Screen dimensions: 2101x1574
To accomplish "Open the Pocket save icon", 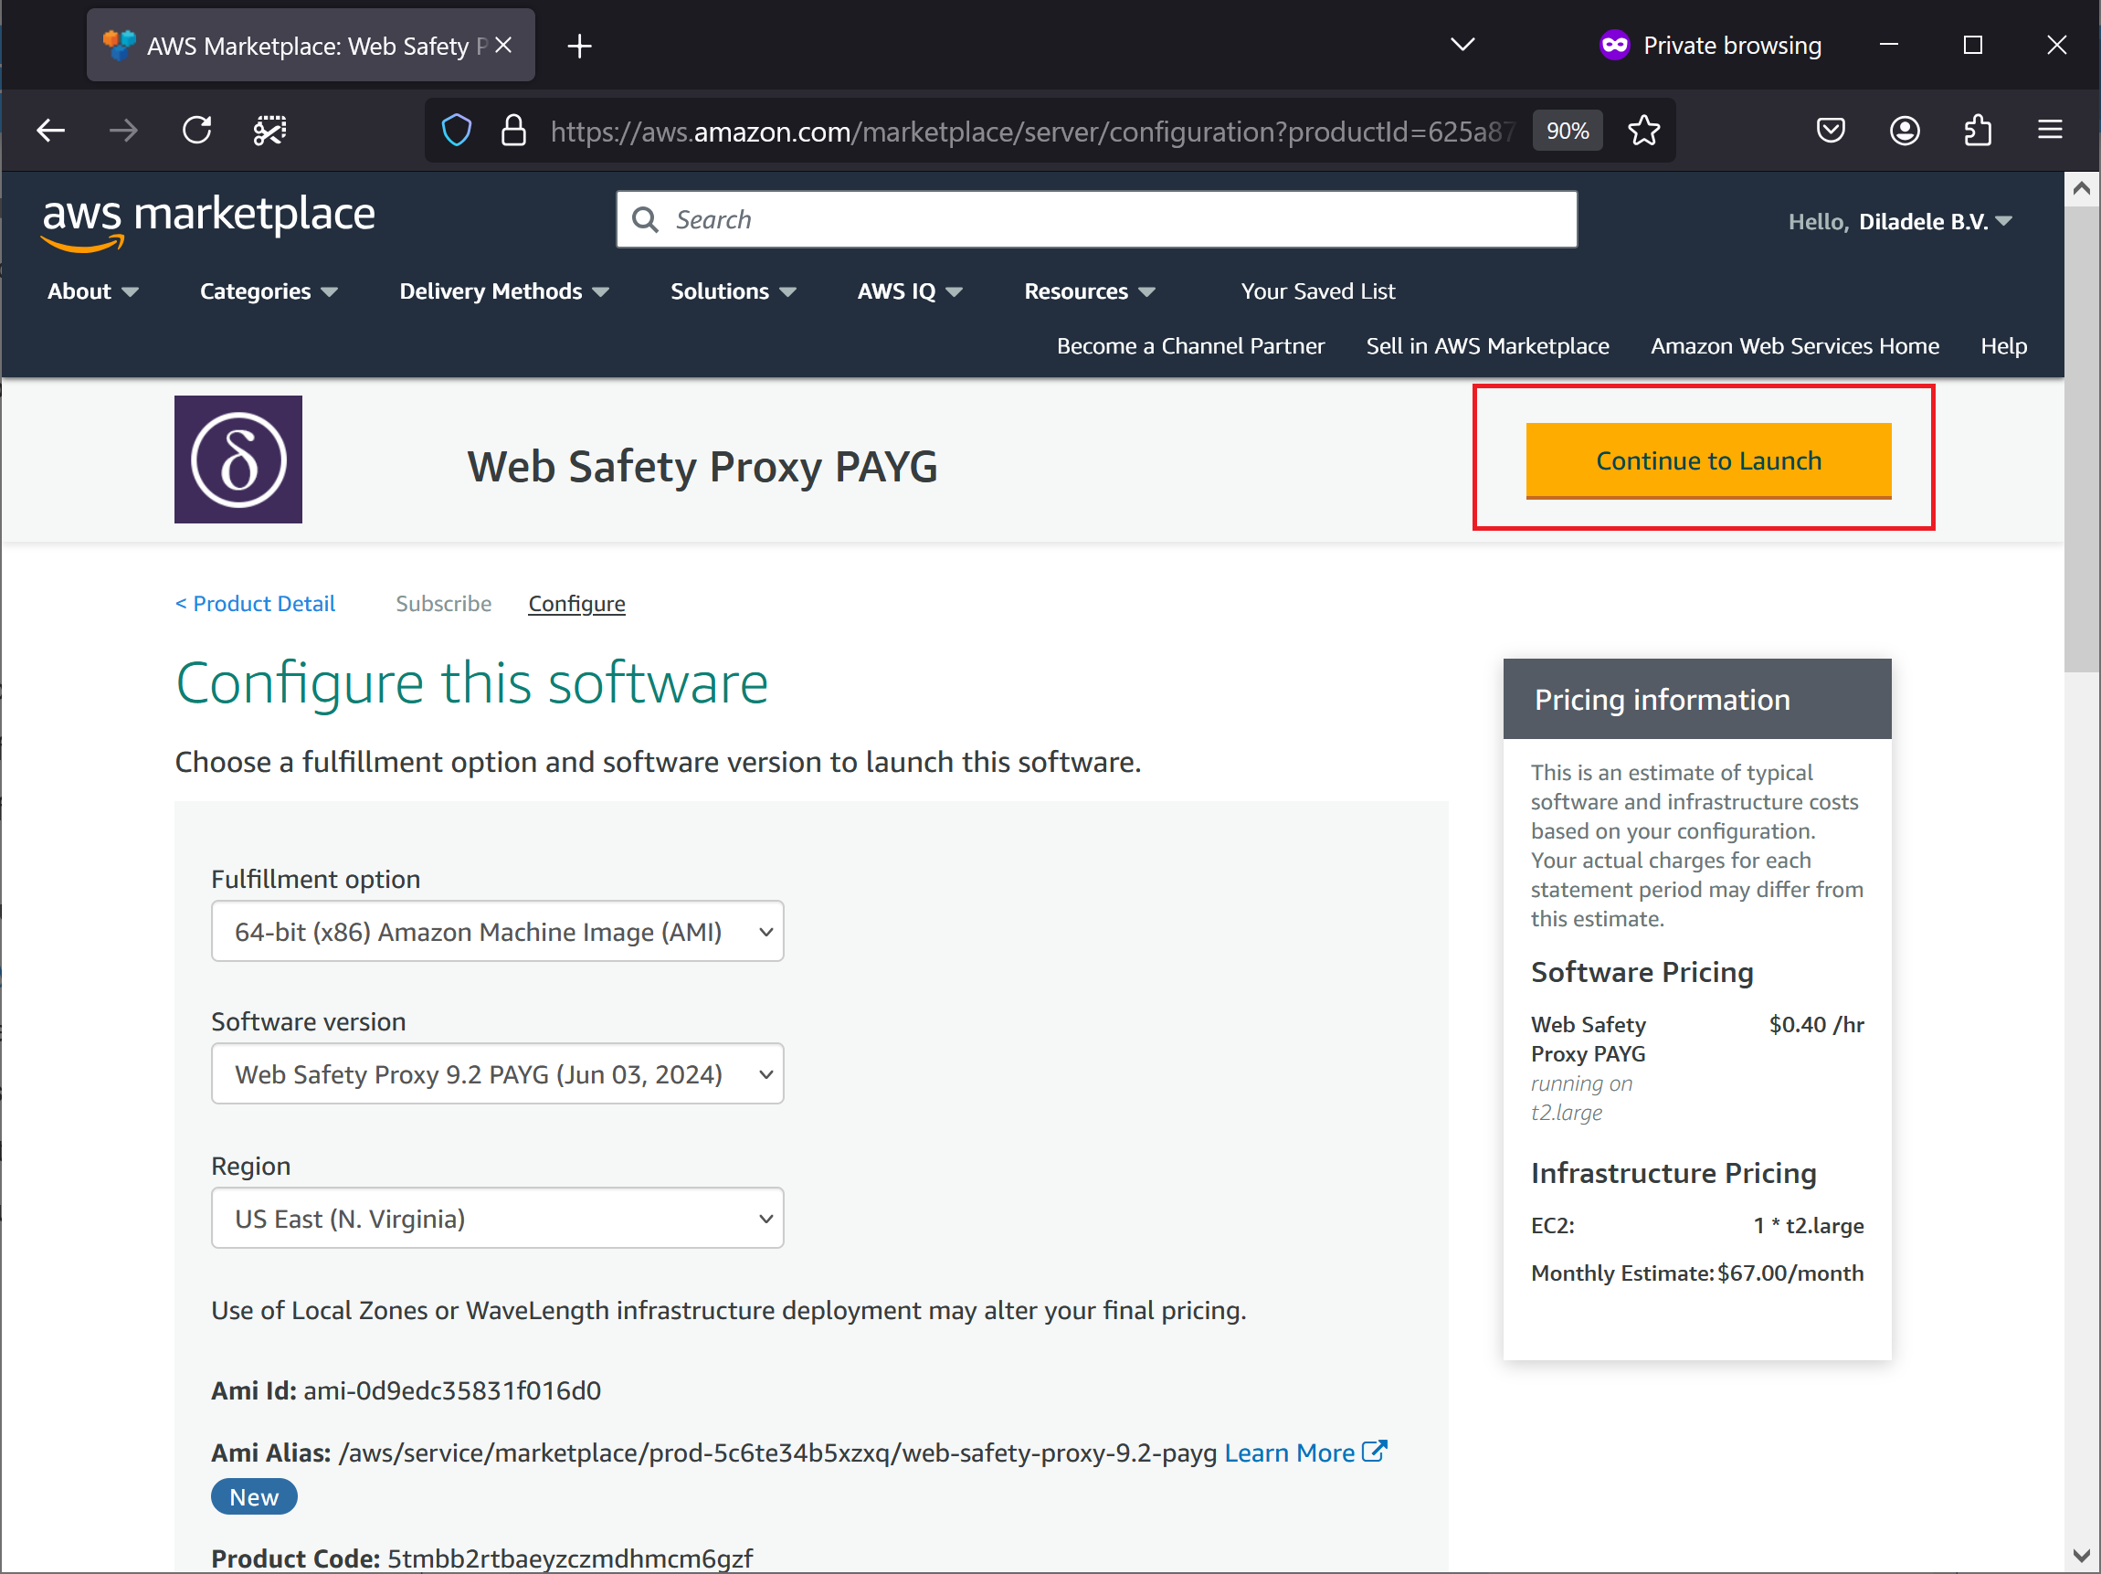I will [1830, 130].
